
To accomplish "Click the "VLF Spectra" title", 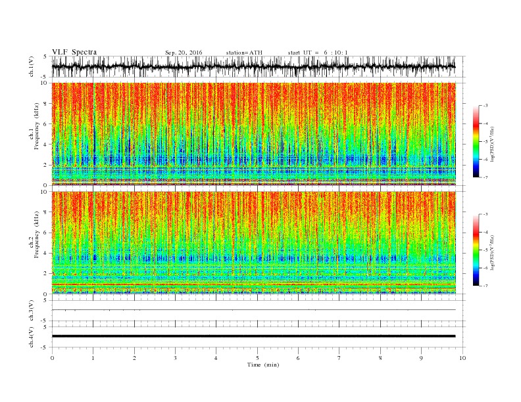I will click(74, 52).
